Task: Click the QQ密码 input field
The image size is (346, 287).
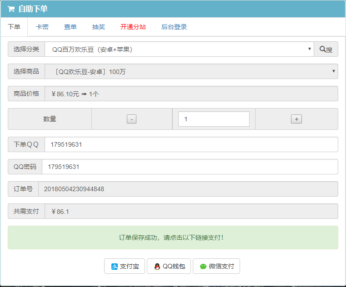Action: [x=190, y=167]
